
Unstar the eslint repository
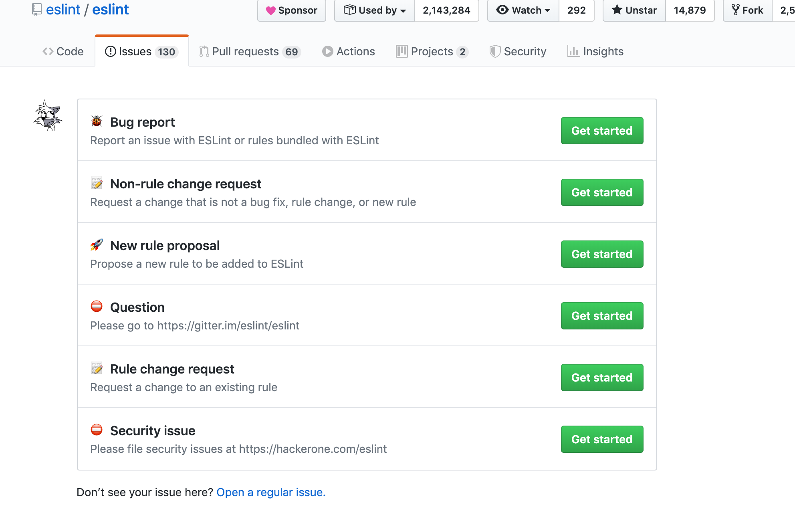[634, 10]
